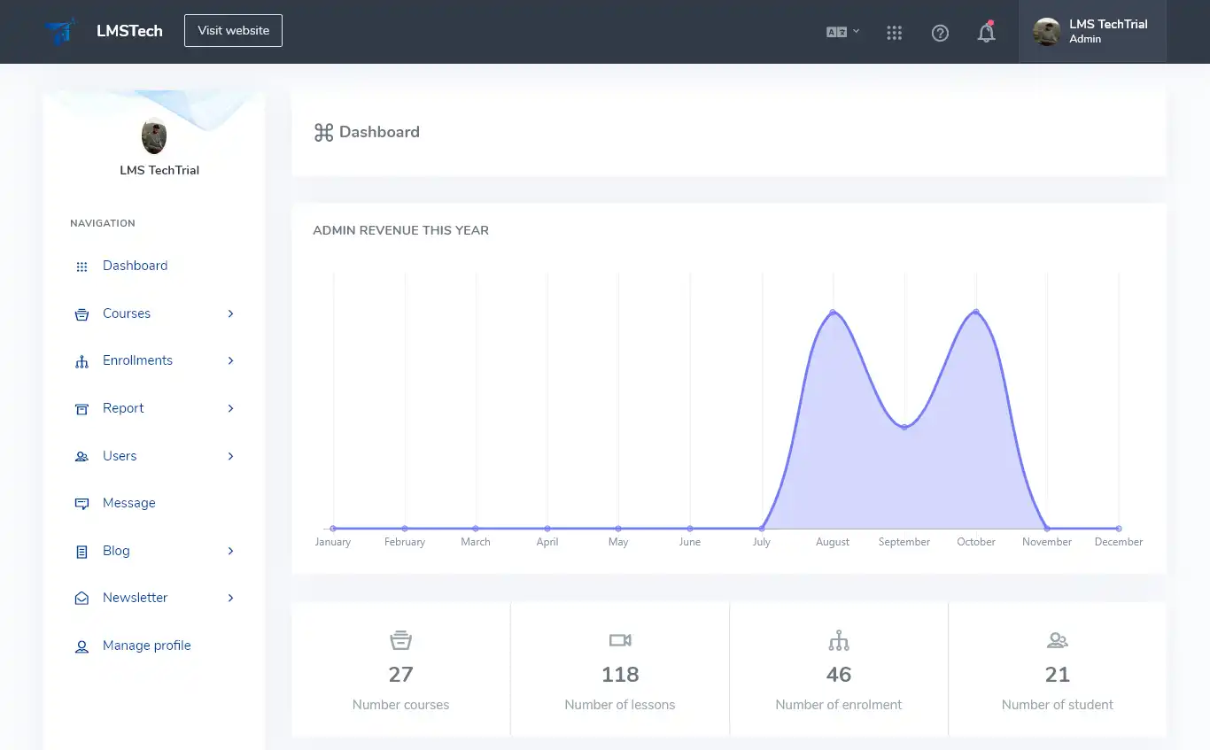Click the Newsletter envelope icon
Viewport: 1210px width, 750px height.
[81, 597]
